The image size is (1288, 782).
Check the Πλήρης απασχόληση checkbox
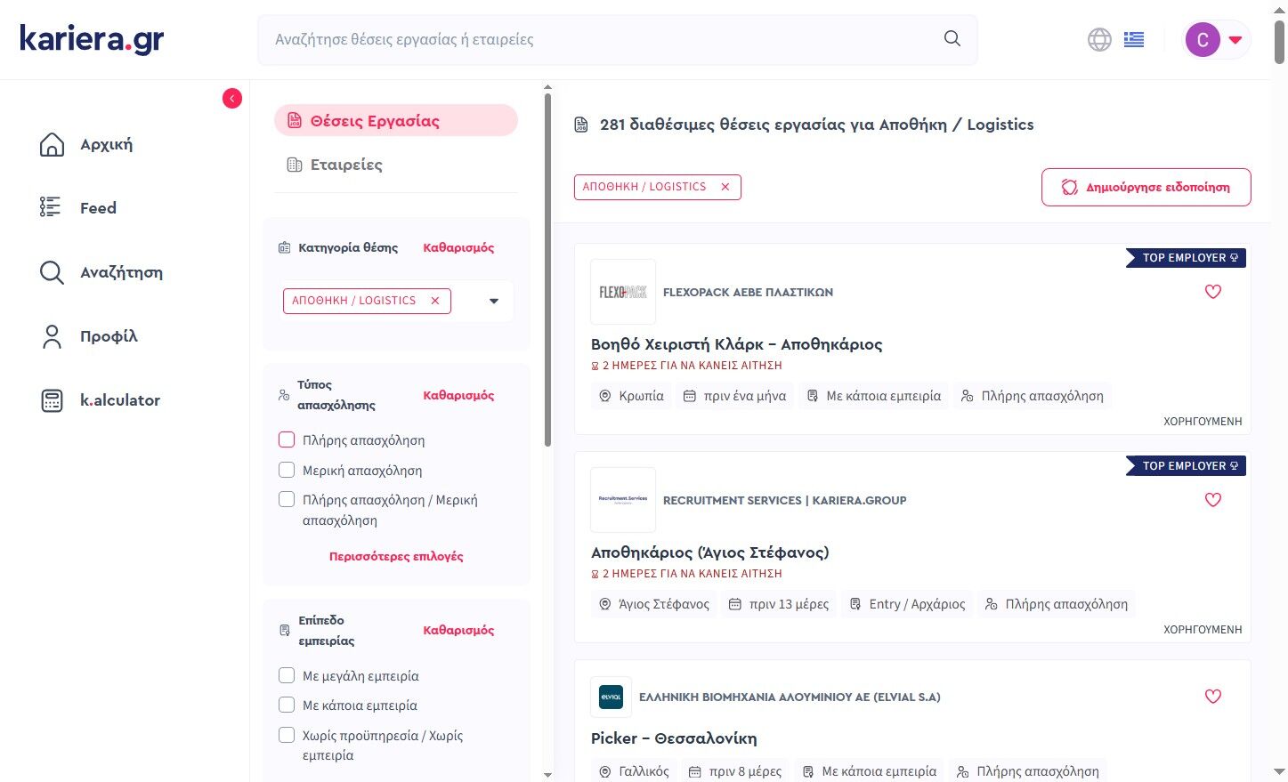[287, 439]
